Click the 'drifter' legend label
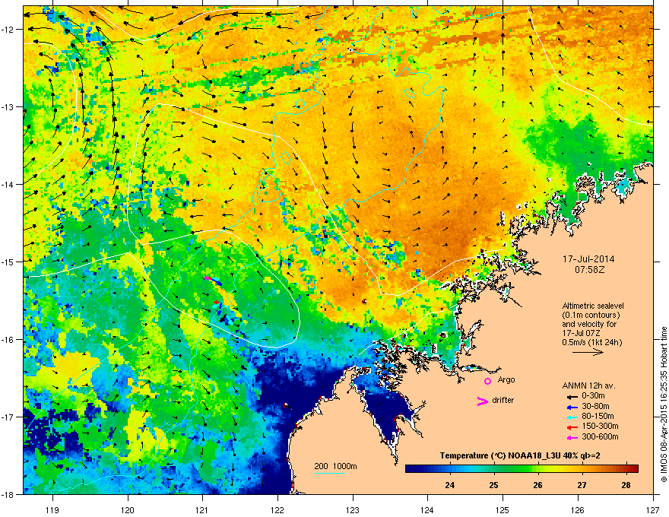 503,400
